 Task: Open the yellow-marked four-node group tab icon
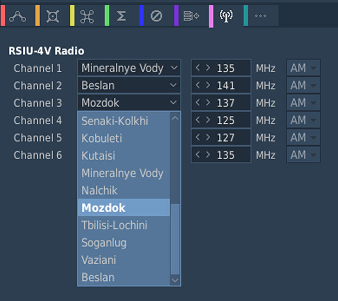point(87,16)
